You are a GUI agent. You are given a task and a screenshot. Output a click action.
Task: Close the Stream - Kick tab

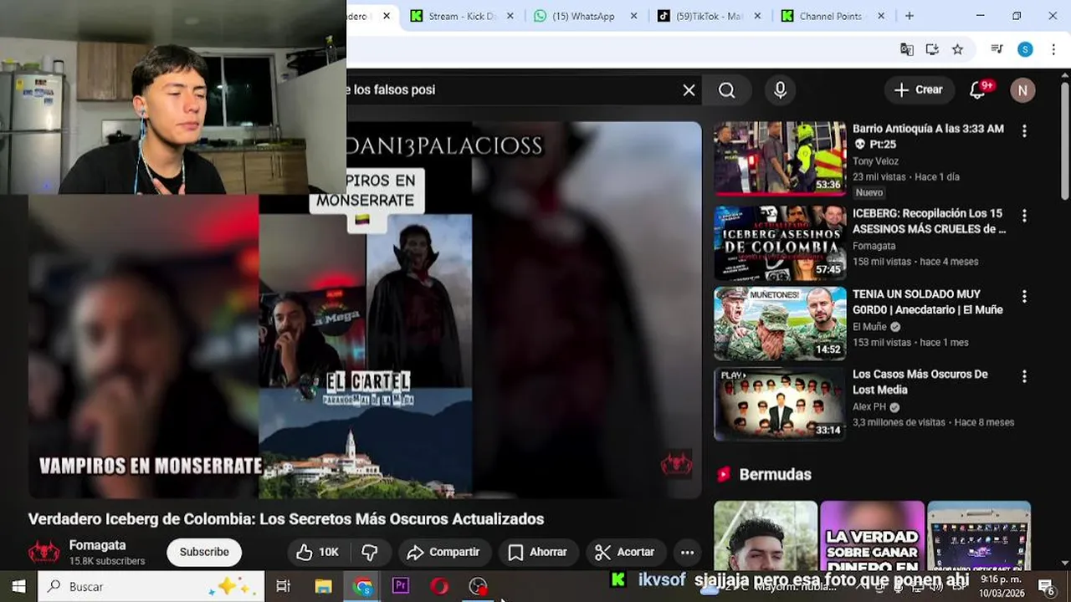click(x=510, y=16)
